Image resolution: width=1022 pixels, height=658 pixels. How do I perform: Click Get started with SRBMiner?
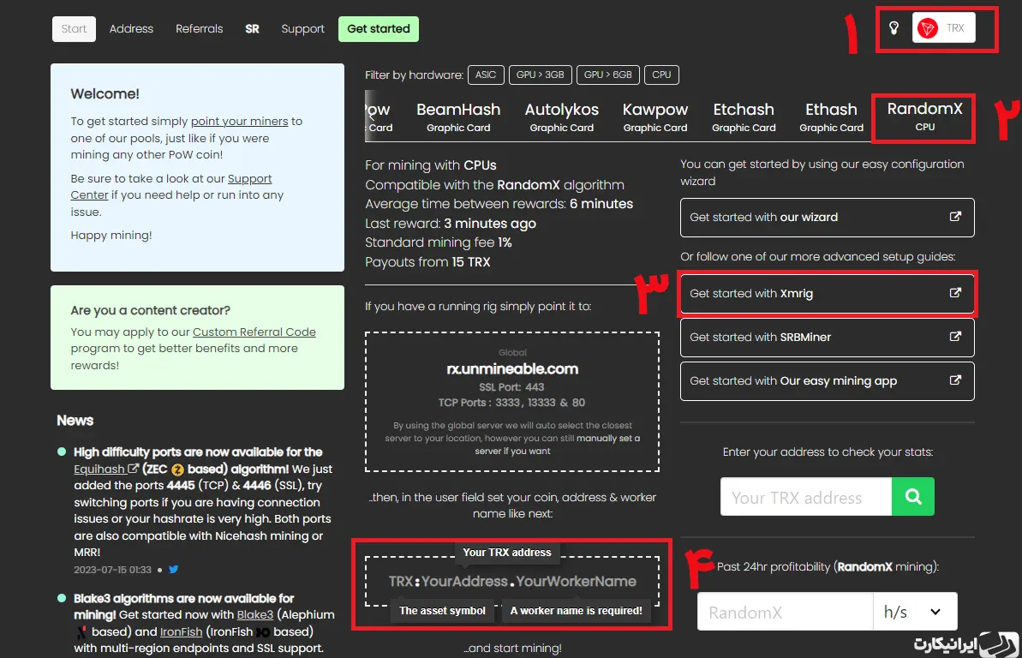[828, 338]
